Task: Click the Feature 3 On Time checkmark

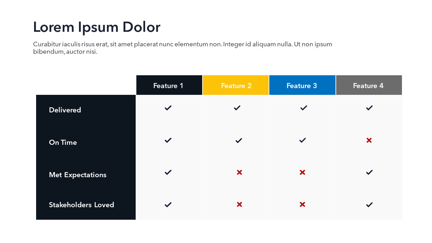Action: [x=303, y=140]
